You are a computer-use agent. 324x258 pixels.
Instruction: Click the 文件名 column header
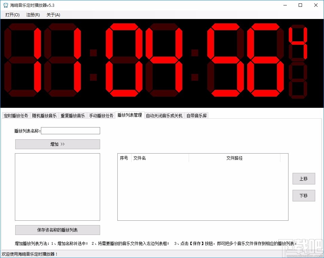pos(140,158)
